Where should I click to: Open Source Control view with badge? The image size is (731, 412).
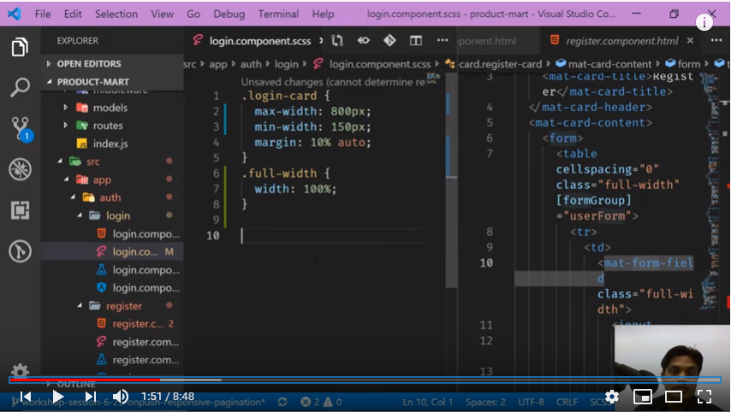point(20,128)
